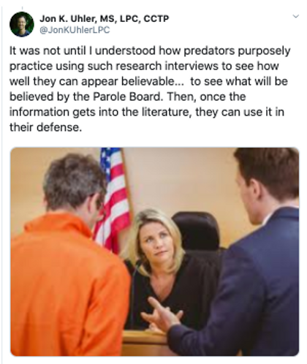Click the American flag in the photo
This screenshot has height=364, width=307.
[x=113, y=199]
